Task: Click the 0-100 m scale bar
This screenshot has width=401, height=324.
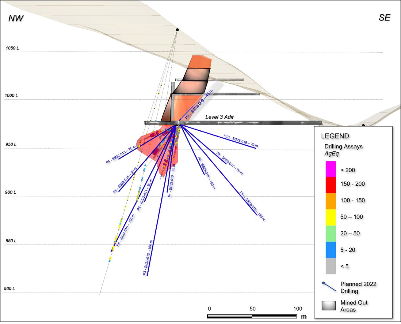Action: [252, 316]
